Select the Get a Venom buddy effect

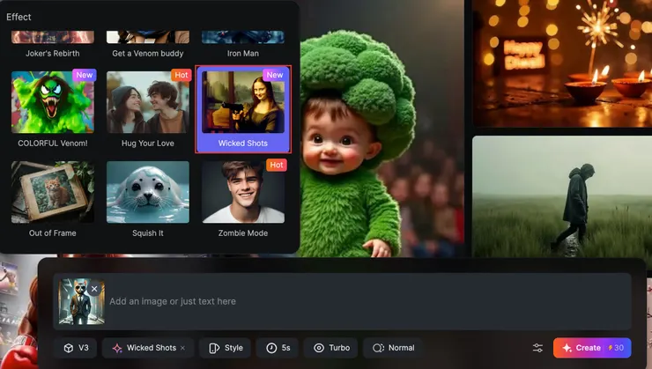pos(148,44)
